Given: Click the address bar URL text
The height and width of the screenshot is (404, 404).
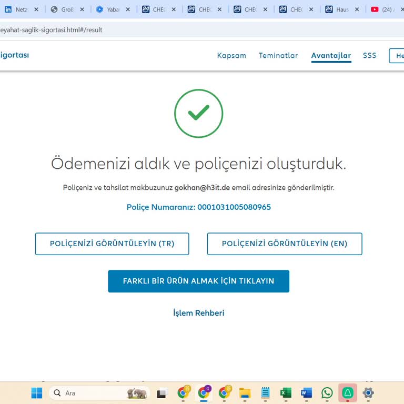Looking at the screenshot, I should (51, 30).
